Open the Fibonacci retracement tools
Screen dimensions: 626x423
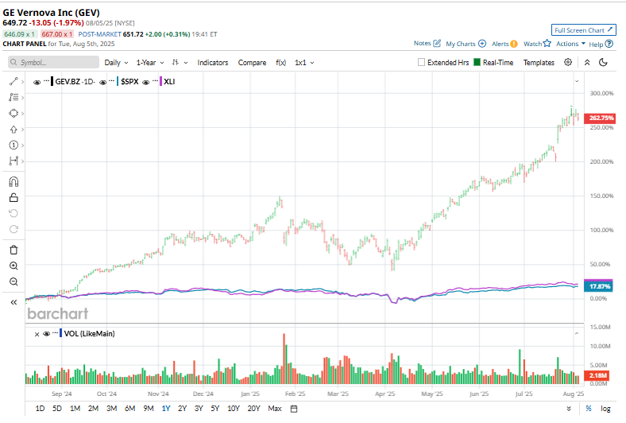tap(14, 97)
